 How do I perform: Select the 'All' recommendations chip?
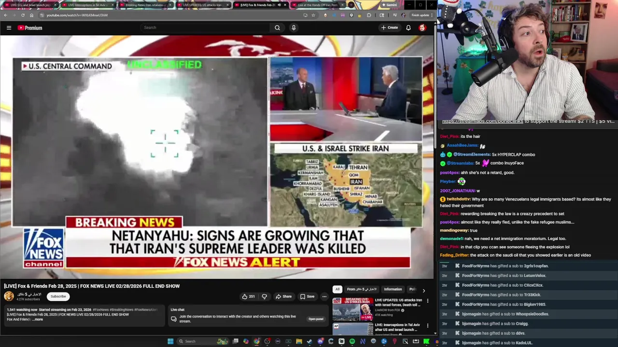[337, 289]
